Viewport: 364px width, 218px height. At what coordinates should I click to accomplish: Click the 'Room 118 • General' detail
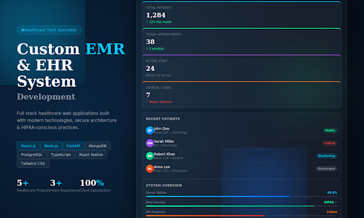pyautogui.click(x=168, y=158)
